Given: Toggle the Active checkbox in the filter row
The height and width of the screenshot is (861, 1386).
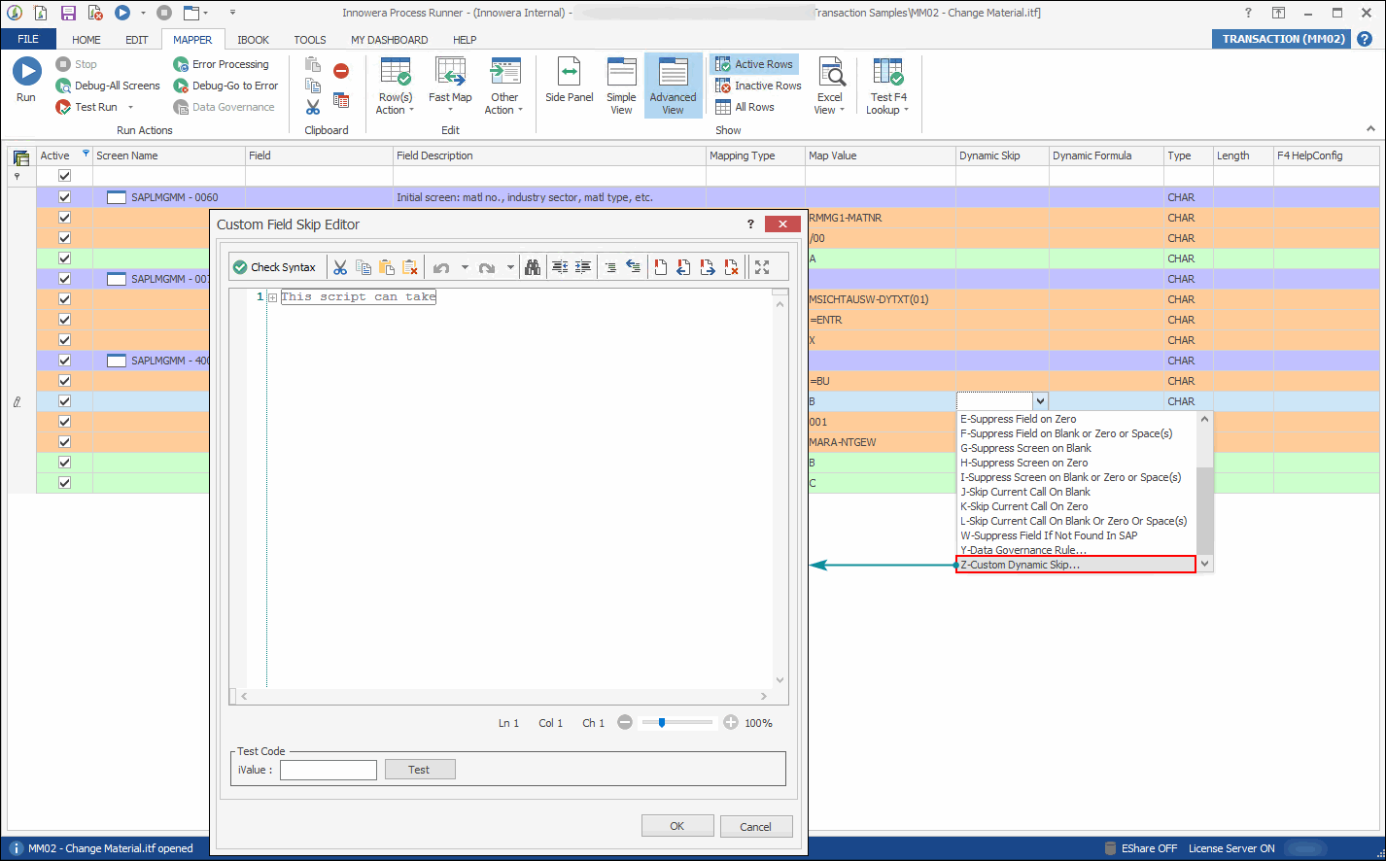Looking at the screenshot, I should tap(65, 176).
